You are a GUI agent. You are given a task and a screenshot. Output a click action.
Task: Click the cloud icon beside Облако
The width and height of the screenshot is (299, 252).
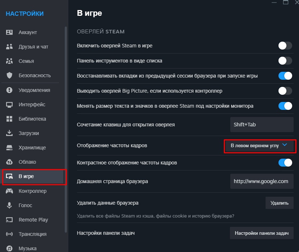point(9,162)
